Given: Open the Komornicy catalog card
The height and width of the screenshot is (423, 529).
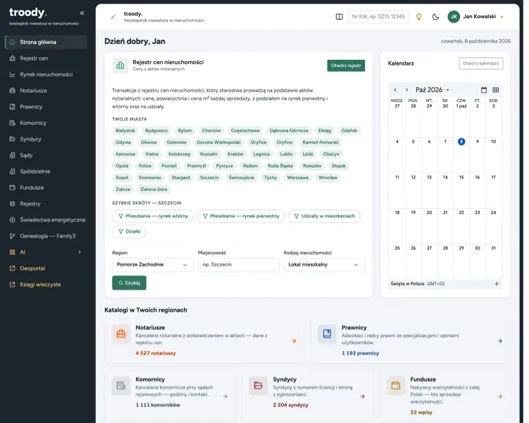Looking at the screenshot, I should click(x=170, y=396).
